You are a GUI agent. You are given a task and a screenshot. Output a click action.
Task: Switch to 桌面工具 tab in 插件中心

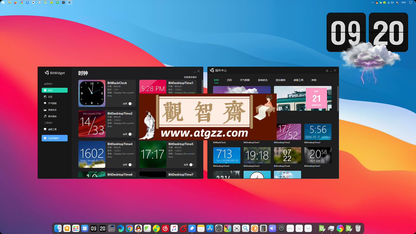click(x=298, y=80)
